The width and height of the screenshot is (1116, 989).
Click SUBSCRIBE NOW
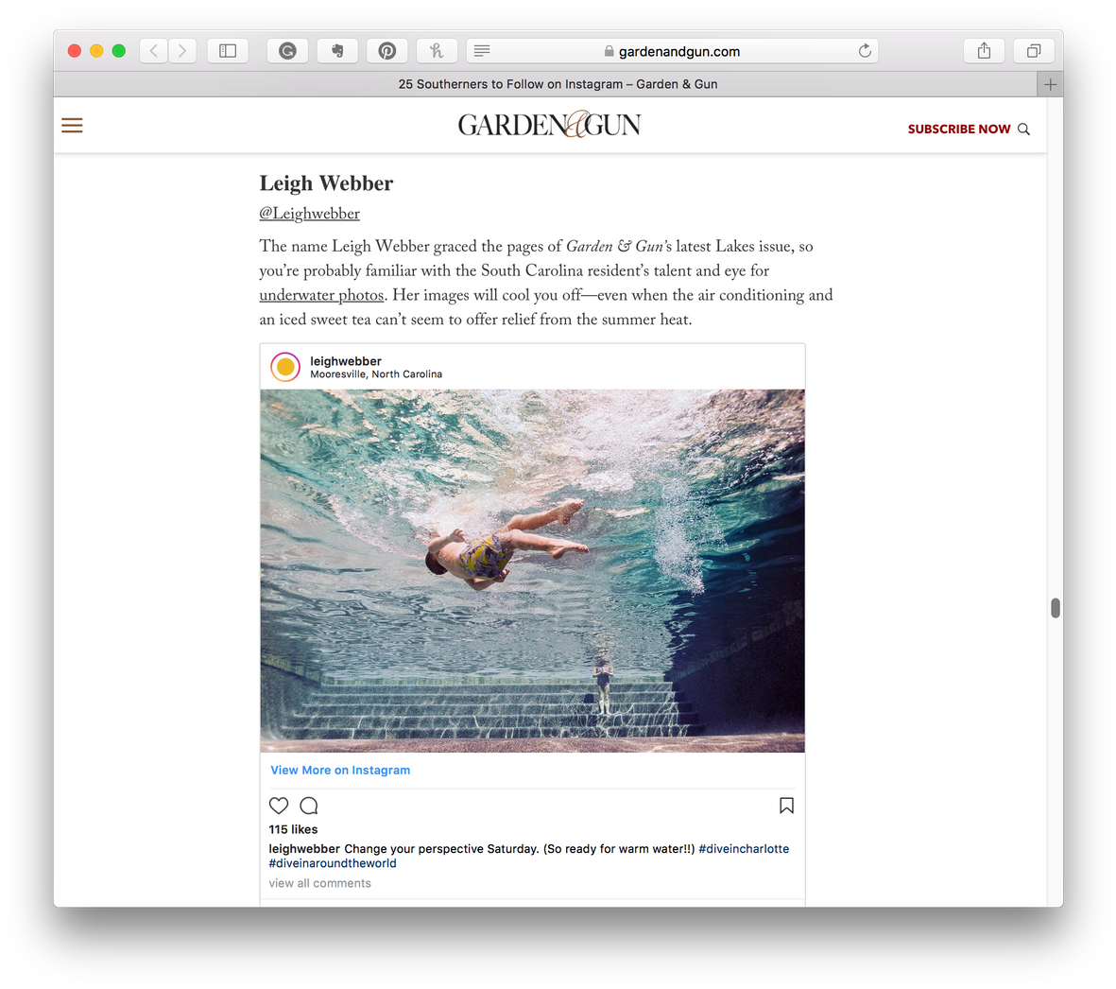click(x=958, y=130)
